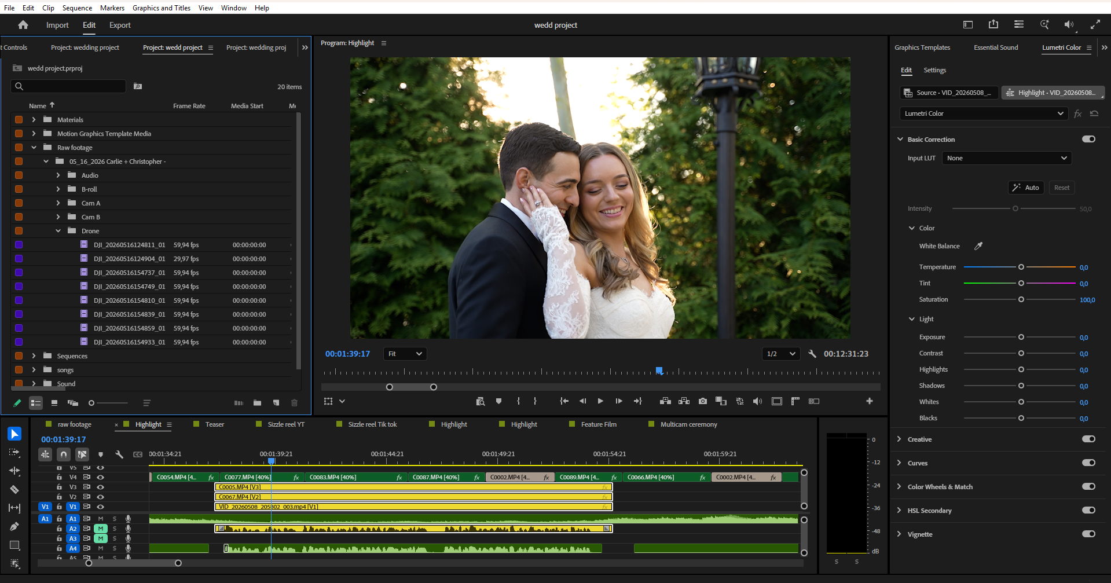
Task: Click the Reset button in Basic Correction
Action: click(x=1062, y=188)
